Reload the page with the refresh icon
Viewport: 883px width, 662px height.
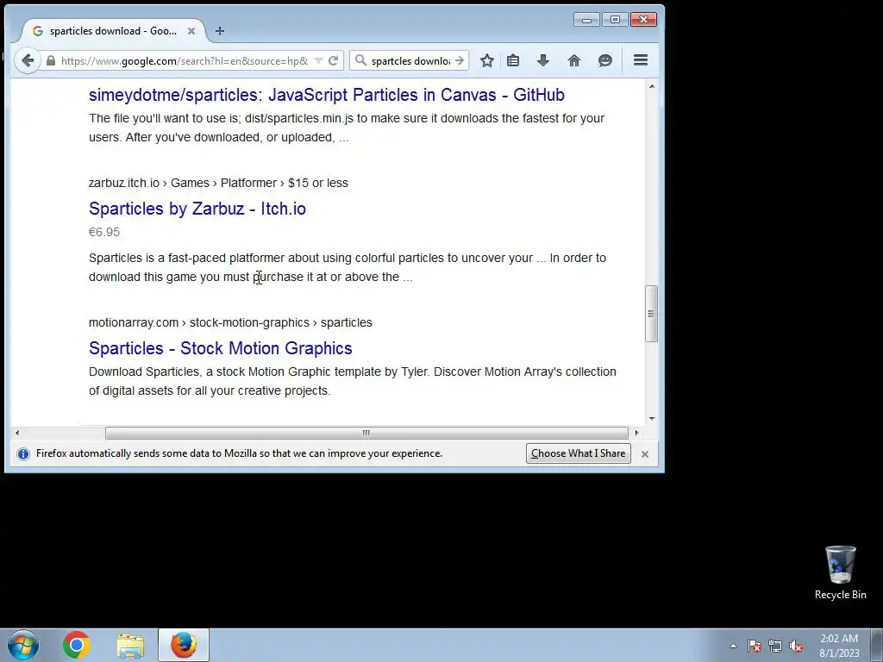(334, 61)
